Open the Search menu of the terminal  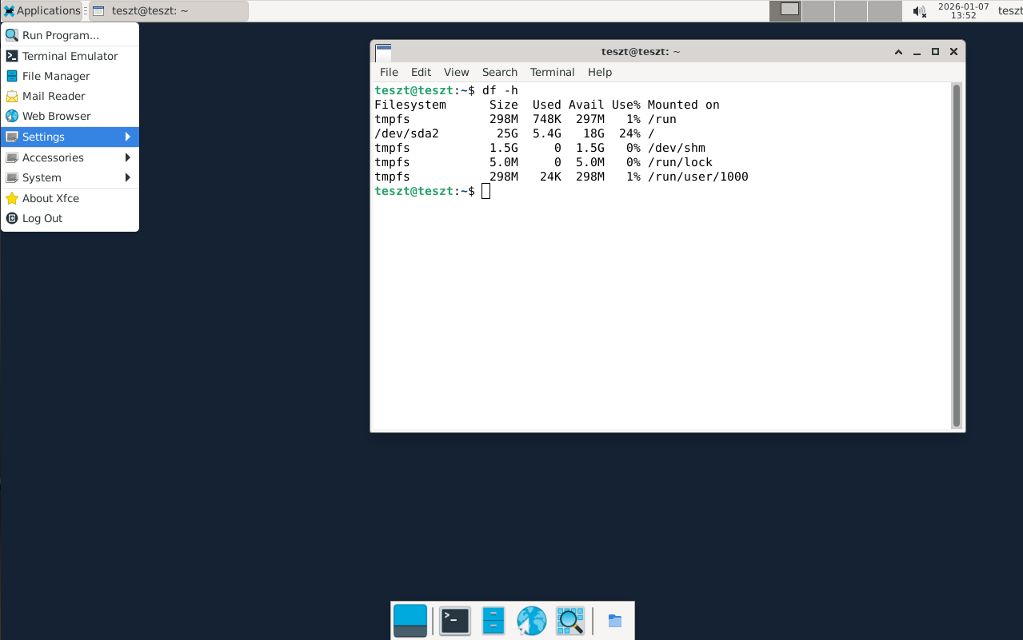499,72
